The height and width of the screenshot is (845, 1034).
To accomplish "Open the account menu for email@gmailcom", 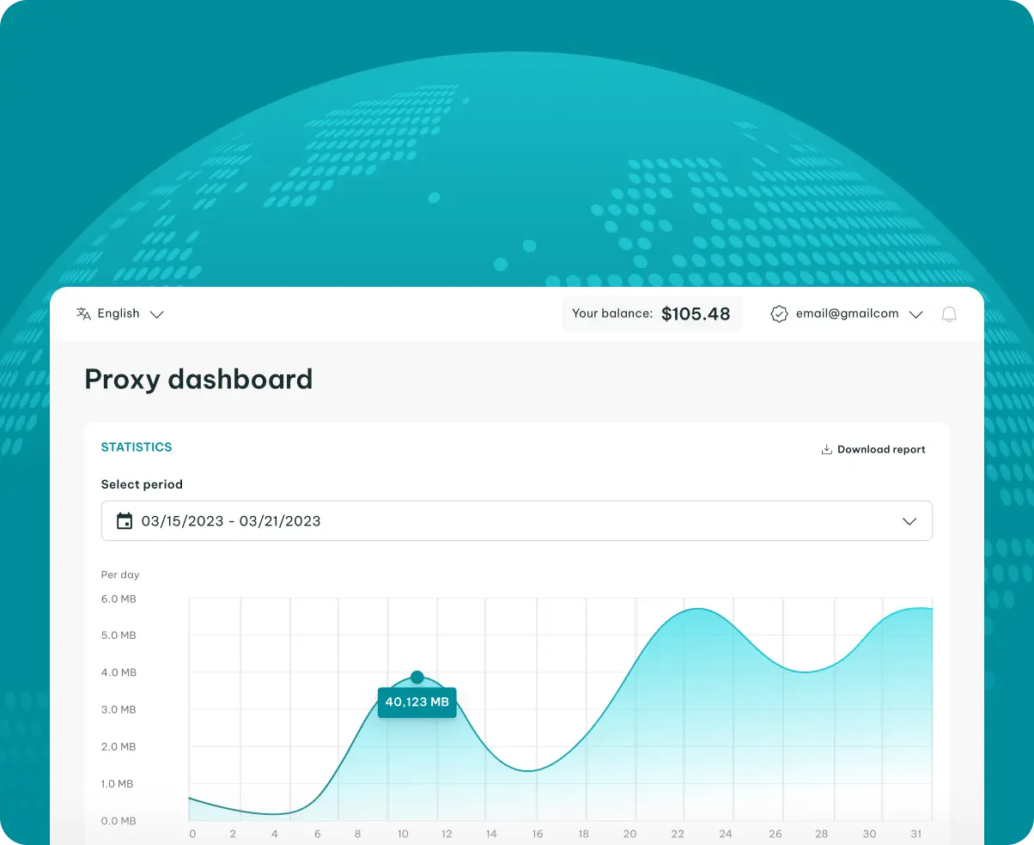I will click(x=846, y=313).
